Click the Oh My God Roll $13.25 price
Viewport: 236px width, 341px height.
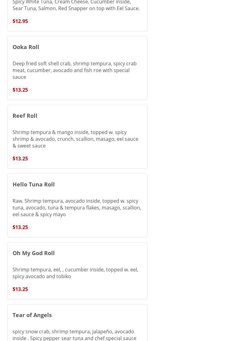[20, 289]
